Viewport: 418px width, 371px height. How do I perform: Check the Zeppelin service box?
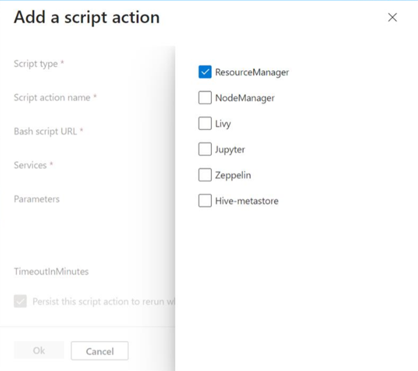coord(205,175)
